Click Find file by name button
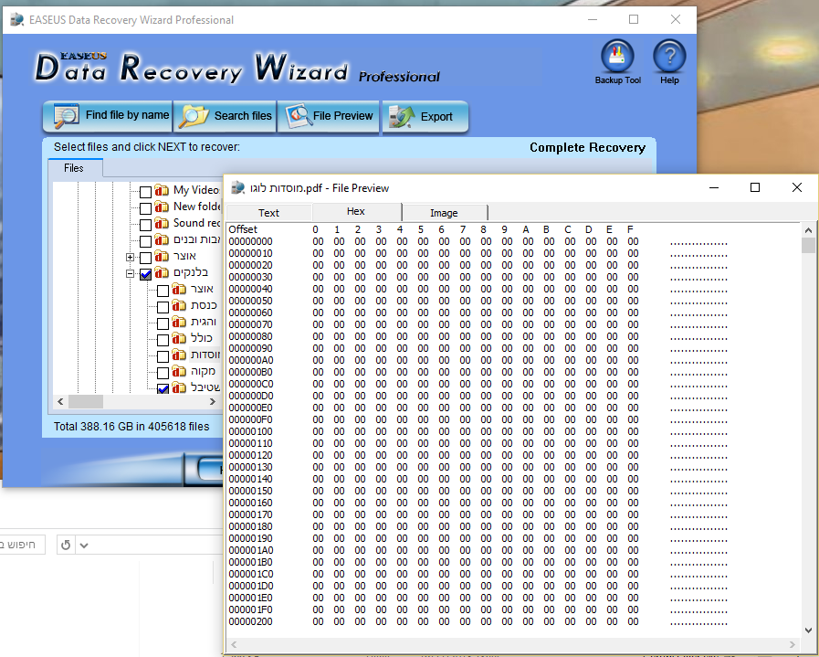 (108, 116)
